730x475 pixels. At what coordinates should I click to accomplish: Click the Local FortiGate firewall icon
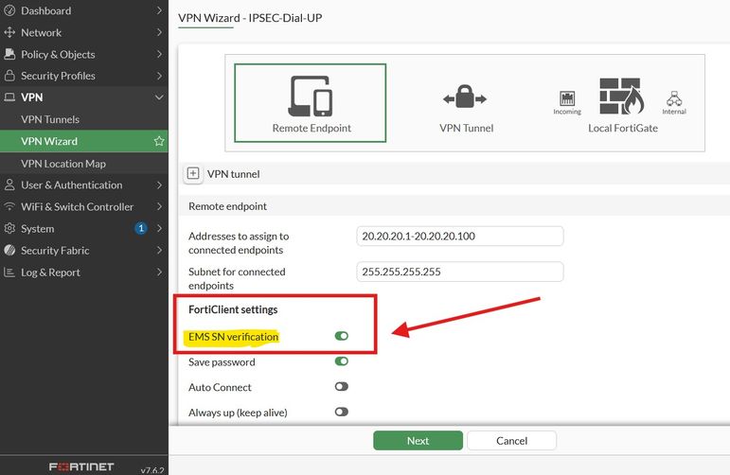[622, 97]
